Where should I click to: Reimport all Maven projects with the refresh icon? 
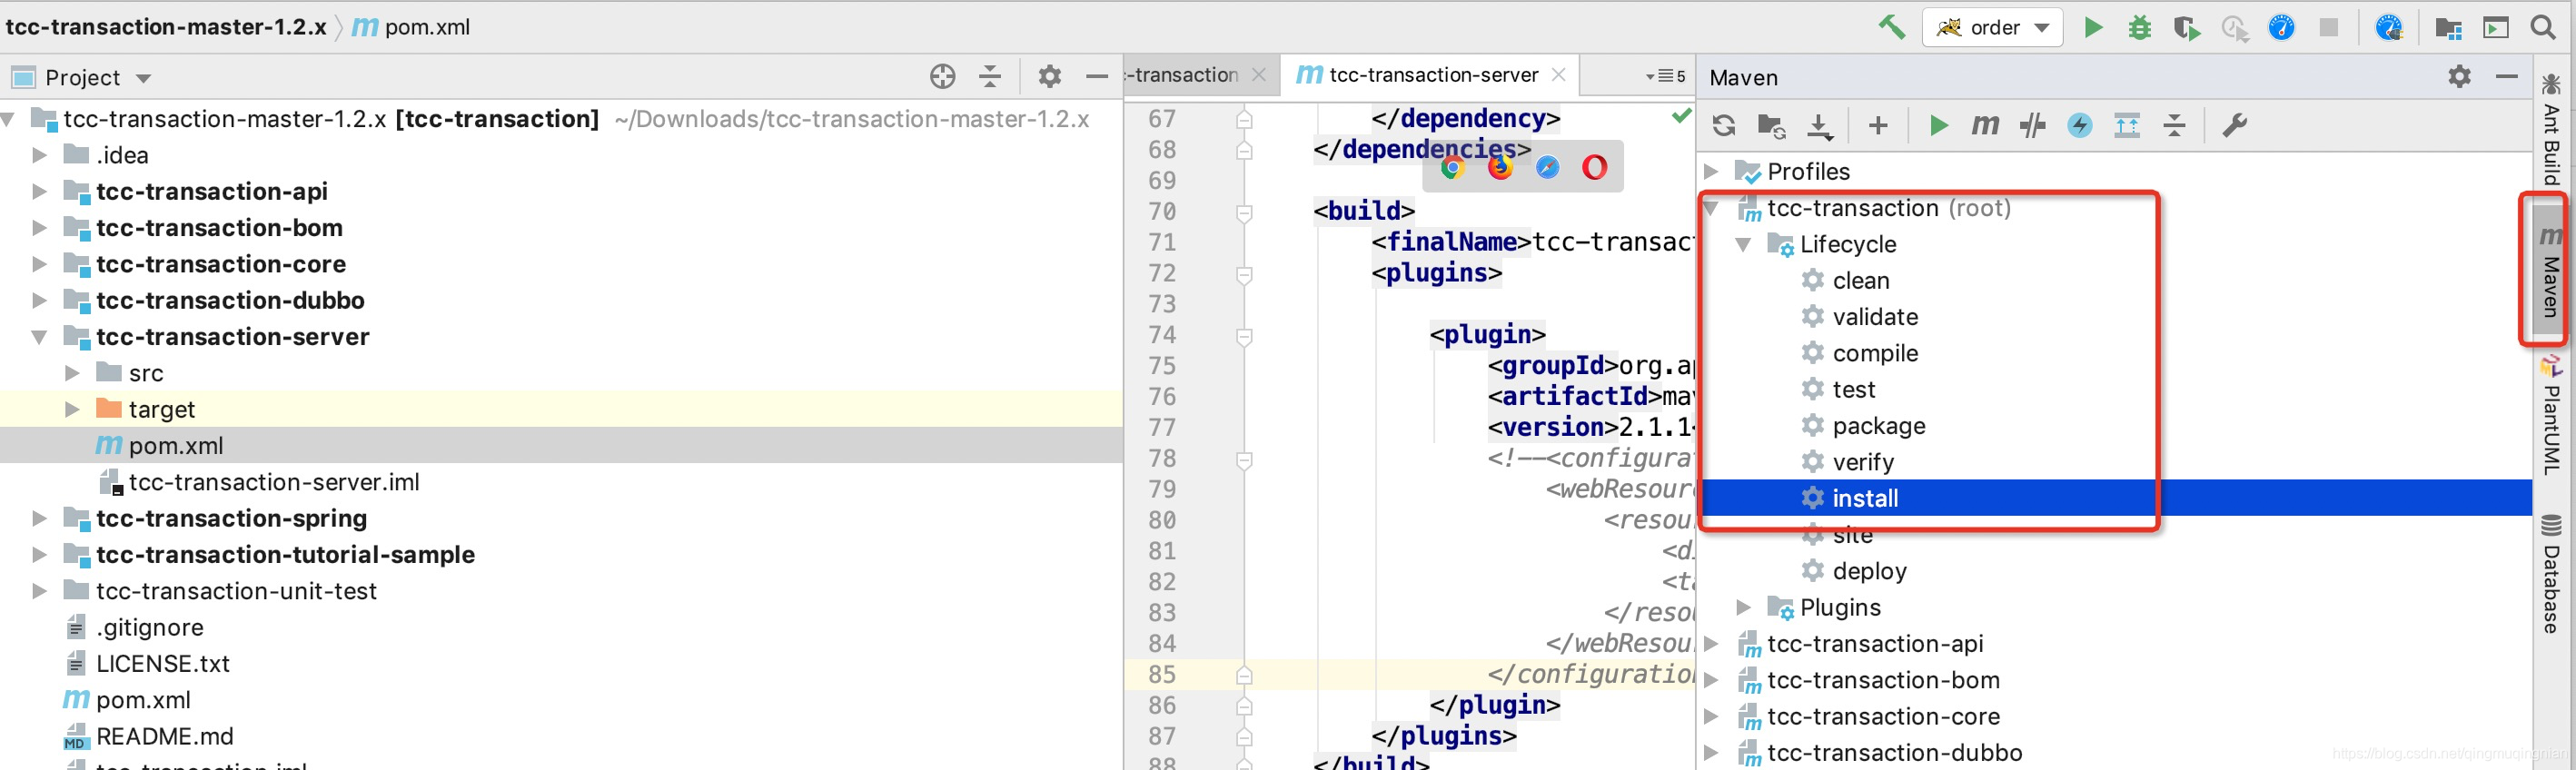1723,125
